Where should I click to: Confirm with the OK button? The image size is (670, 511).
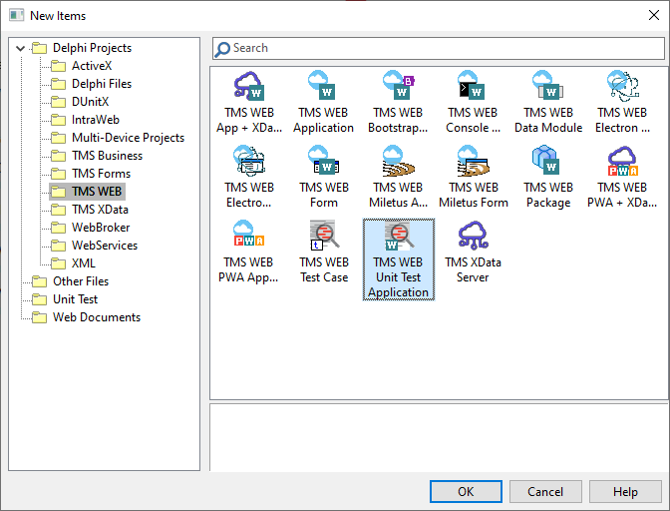466,492
